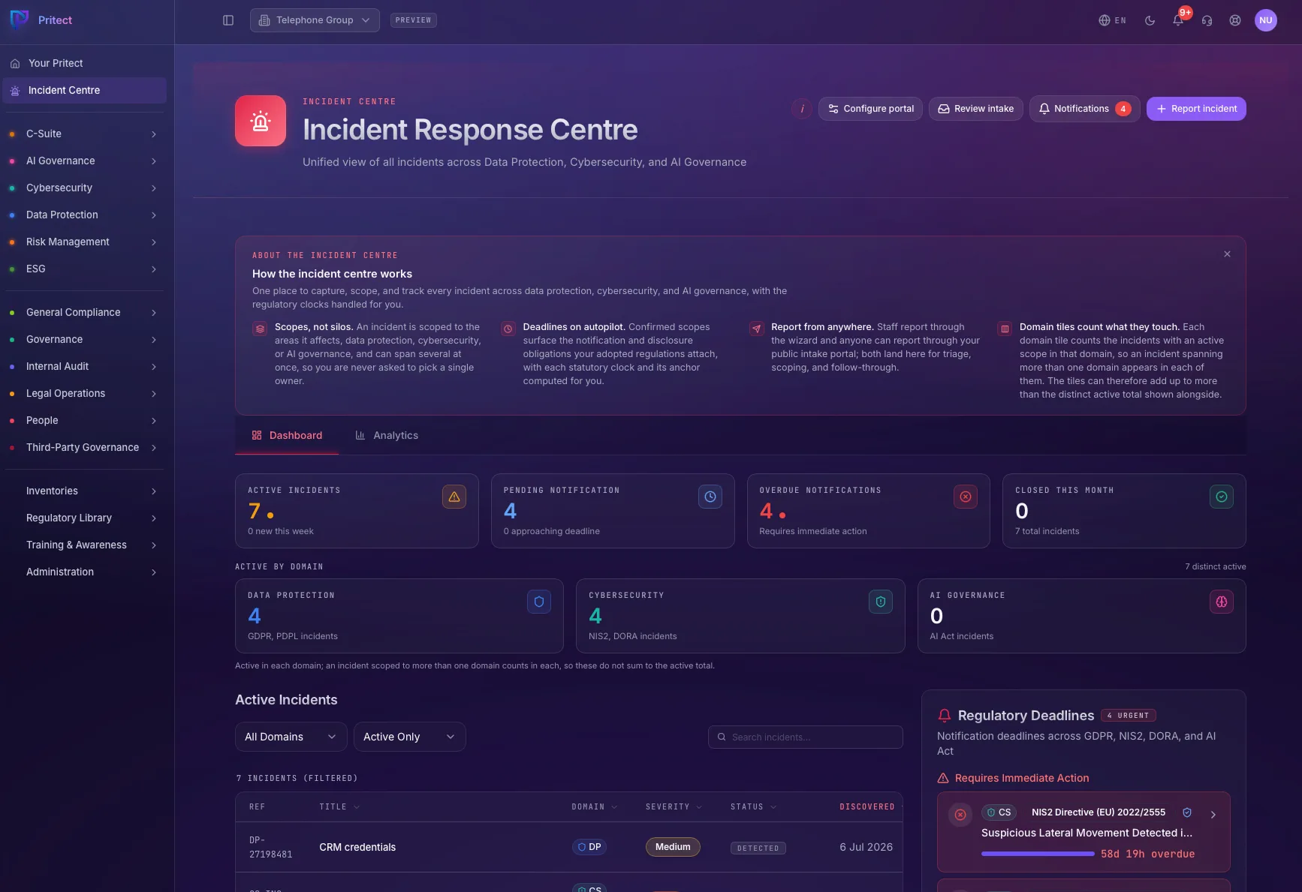Click the DP domain badge
Viewport: 1302px width, 892px height.
pos(589,847)
